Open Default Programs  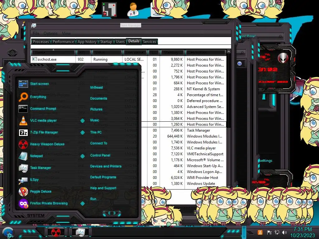[x=103, y=177]
